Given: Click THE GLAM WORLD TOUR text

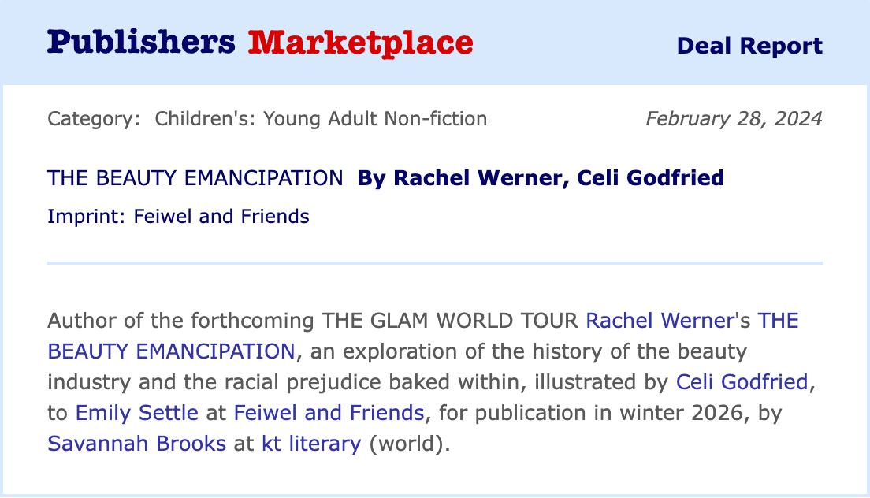Looking at the screenshot, I should click(450, 321).
